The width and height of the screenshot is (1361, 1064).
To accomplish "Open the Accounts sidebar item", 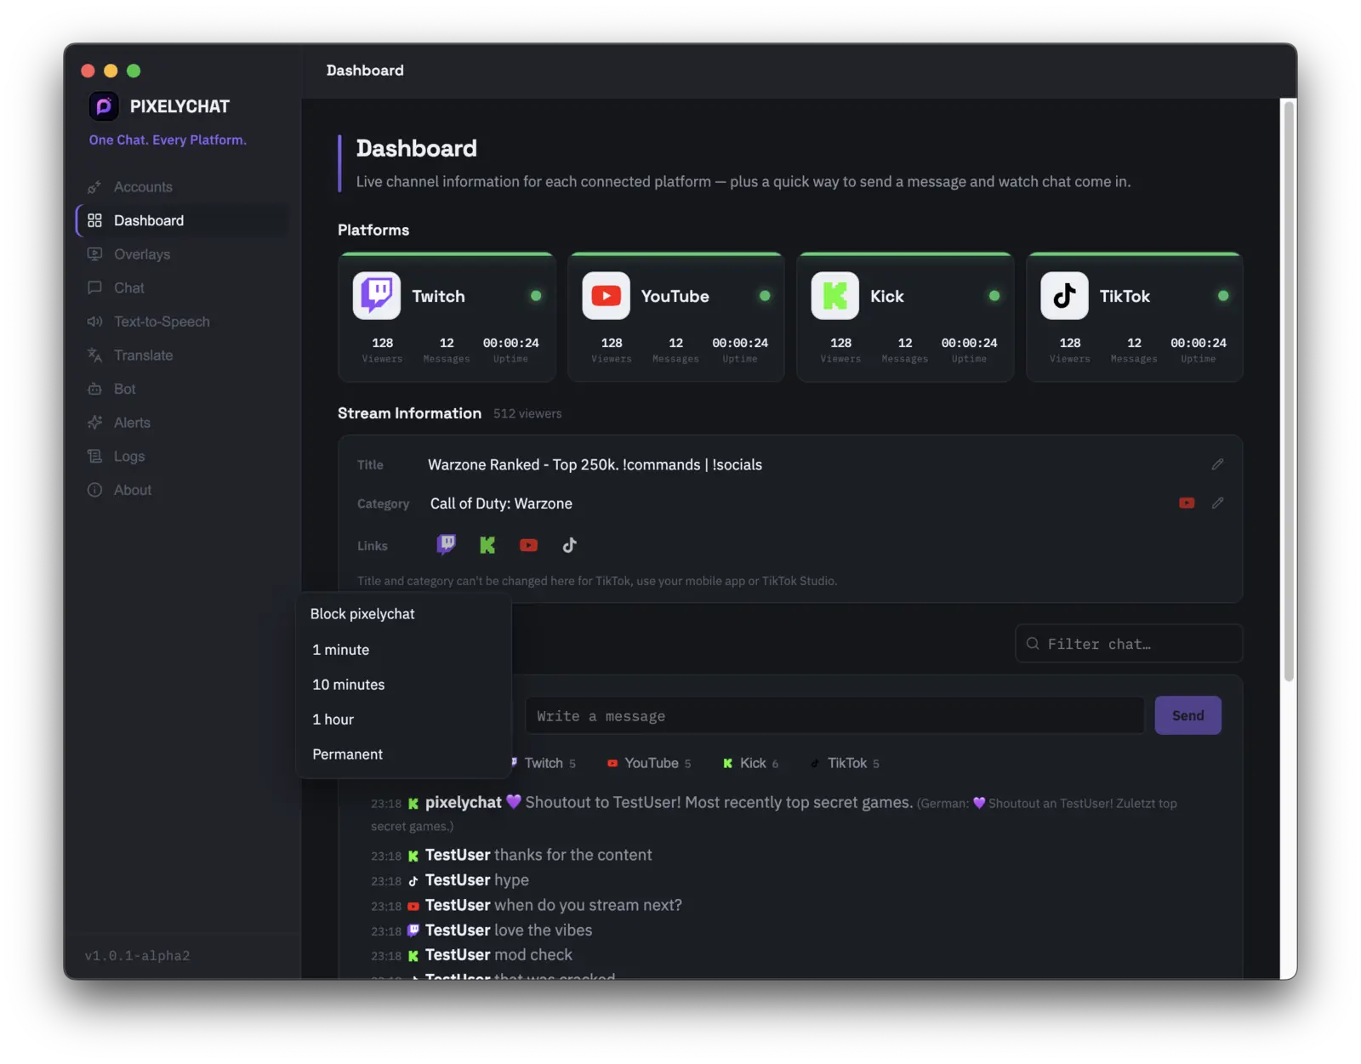I will 181,187.
